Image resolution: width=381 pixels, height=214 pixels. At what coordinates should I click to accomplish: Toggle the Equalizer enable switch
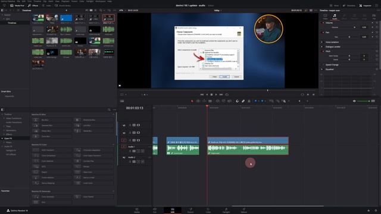[x=322, y=69]
